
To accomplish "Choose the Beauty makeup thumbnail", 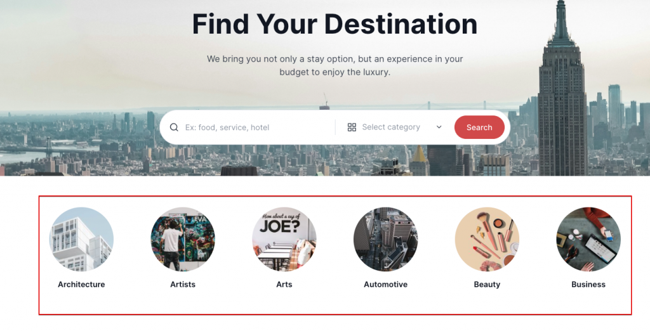I will click(x=487, y=240).
